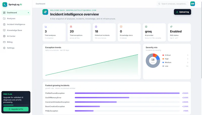Click the Medium blue severity swatch
The height and width of the screenshot is (115, 202).
click(163, 62)
